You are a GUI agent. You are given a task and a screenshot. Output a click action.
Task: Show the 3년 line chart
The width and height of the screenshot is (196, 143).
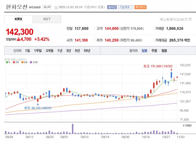click(x=68, y=50)
